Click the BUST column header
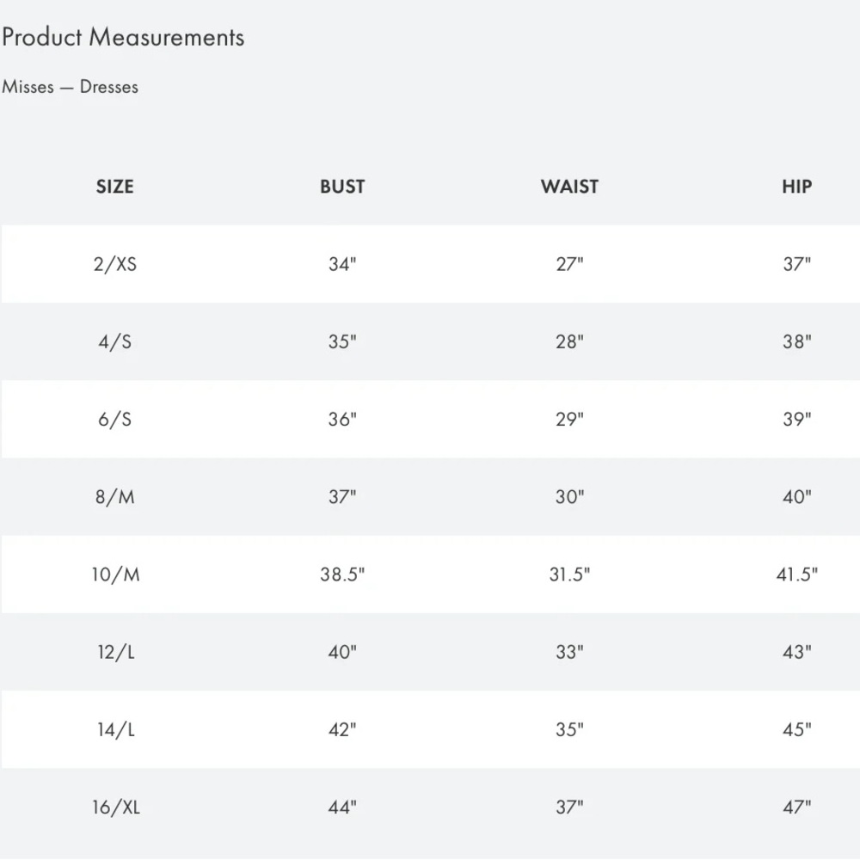860x860 pixels. (x=342, y=187)
